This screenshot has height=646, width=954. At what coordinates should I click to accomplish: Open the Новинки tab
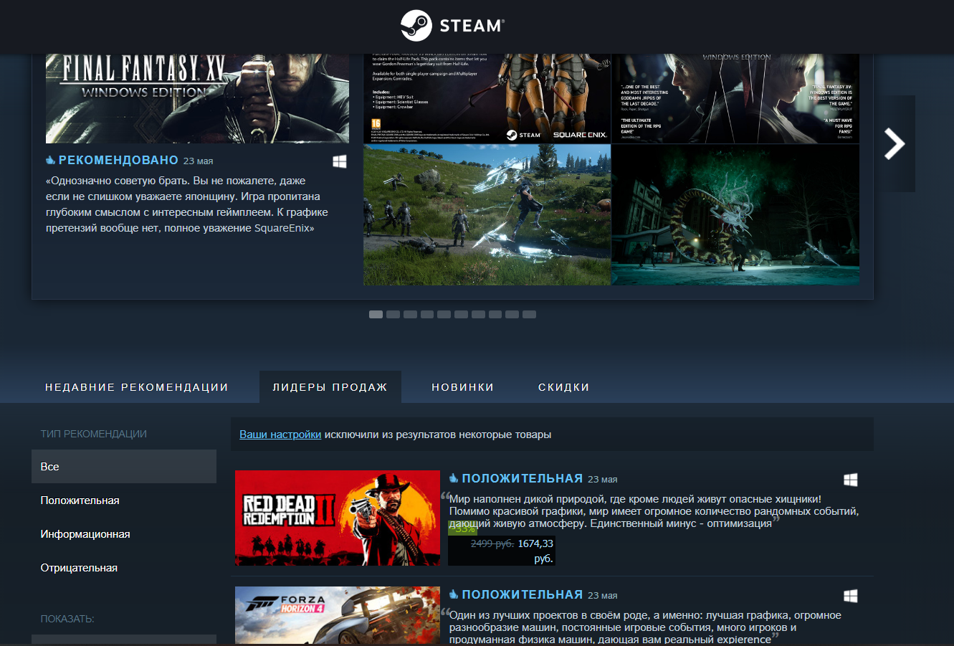click(x=463, y=387)
